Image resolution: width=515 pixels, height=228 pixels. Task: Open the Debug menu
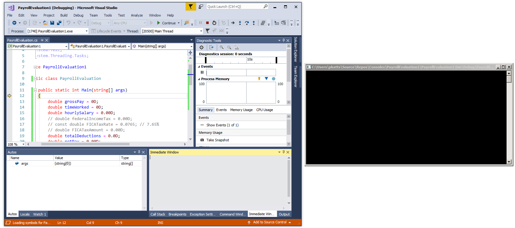tap(78, 15)
